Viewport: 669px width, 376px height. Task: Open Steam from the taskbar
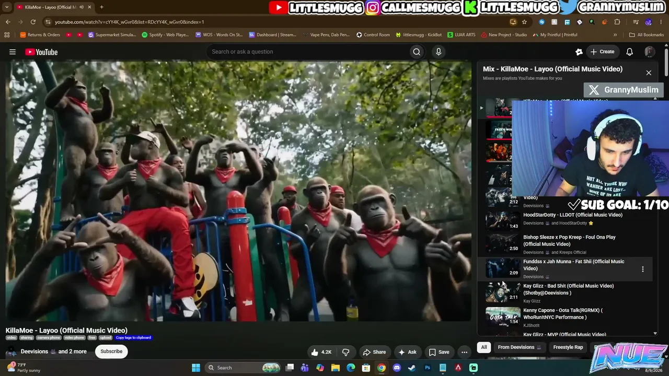[412, 368]
